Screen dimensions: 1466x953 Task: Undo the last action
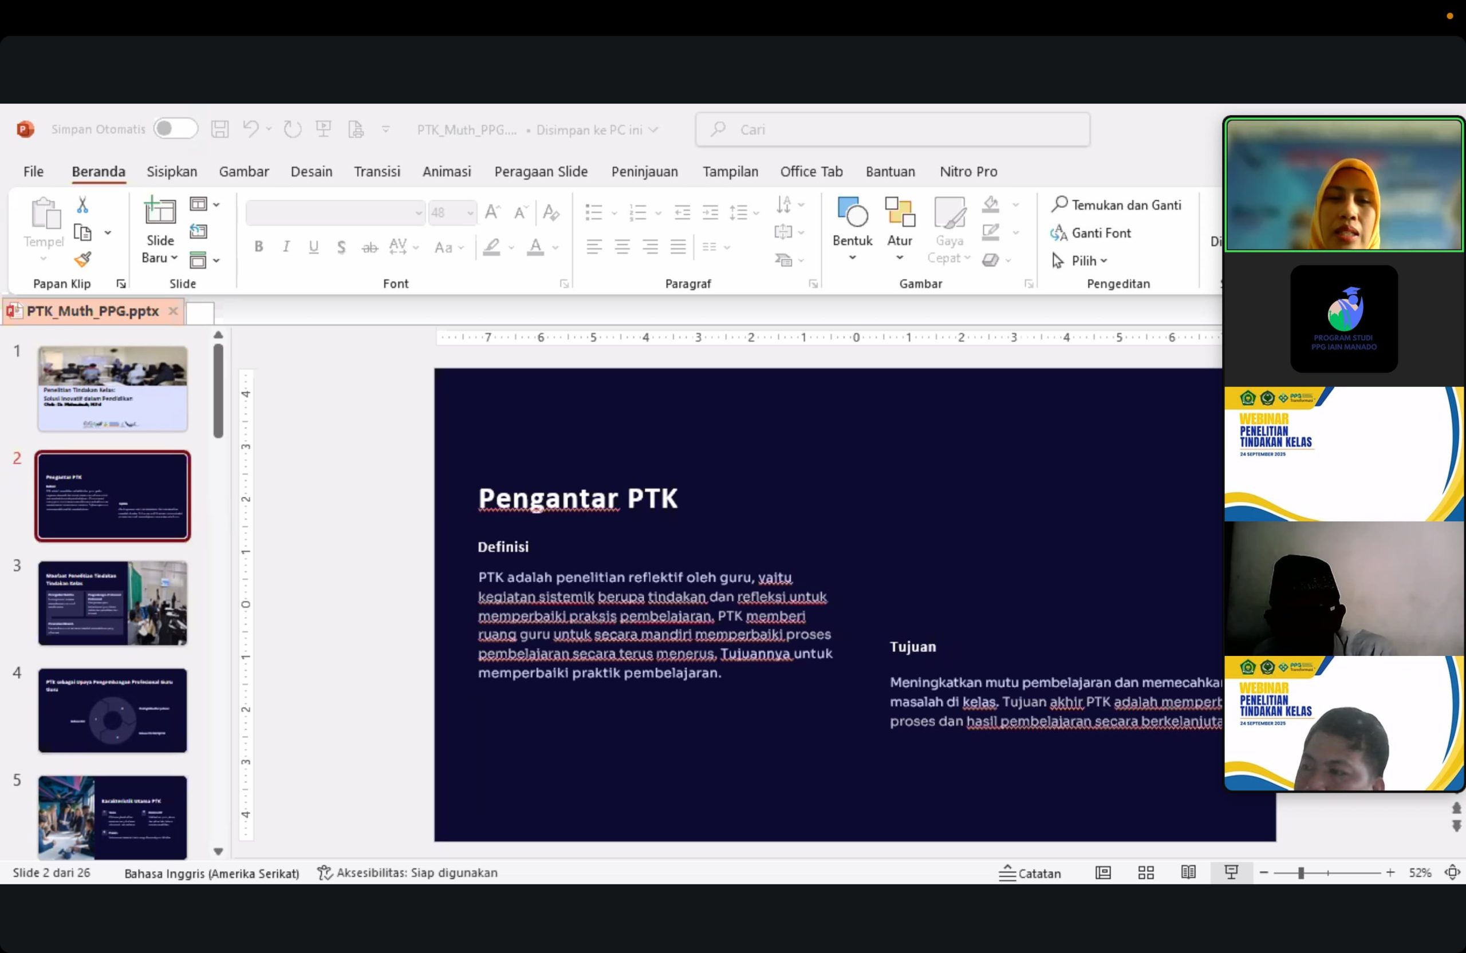pos(250,129)
